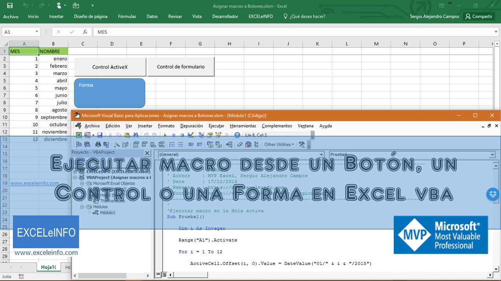Click the Redo arrow in Excel title bar
The image size is (501, 281).
[x=42, y=5]
